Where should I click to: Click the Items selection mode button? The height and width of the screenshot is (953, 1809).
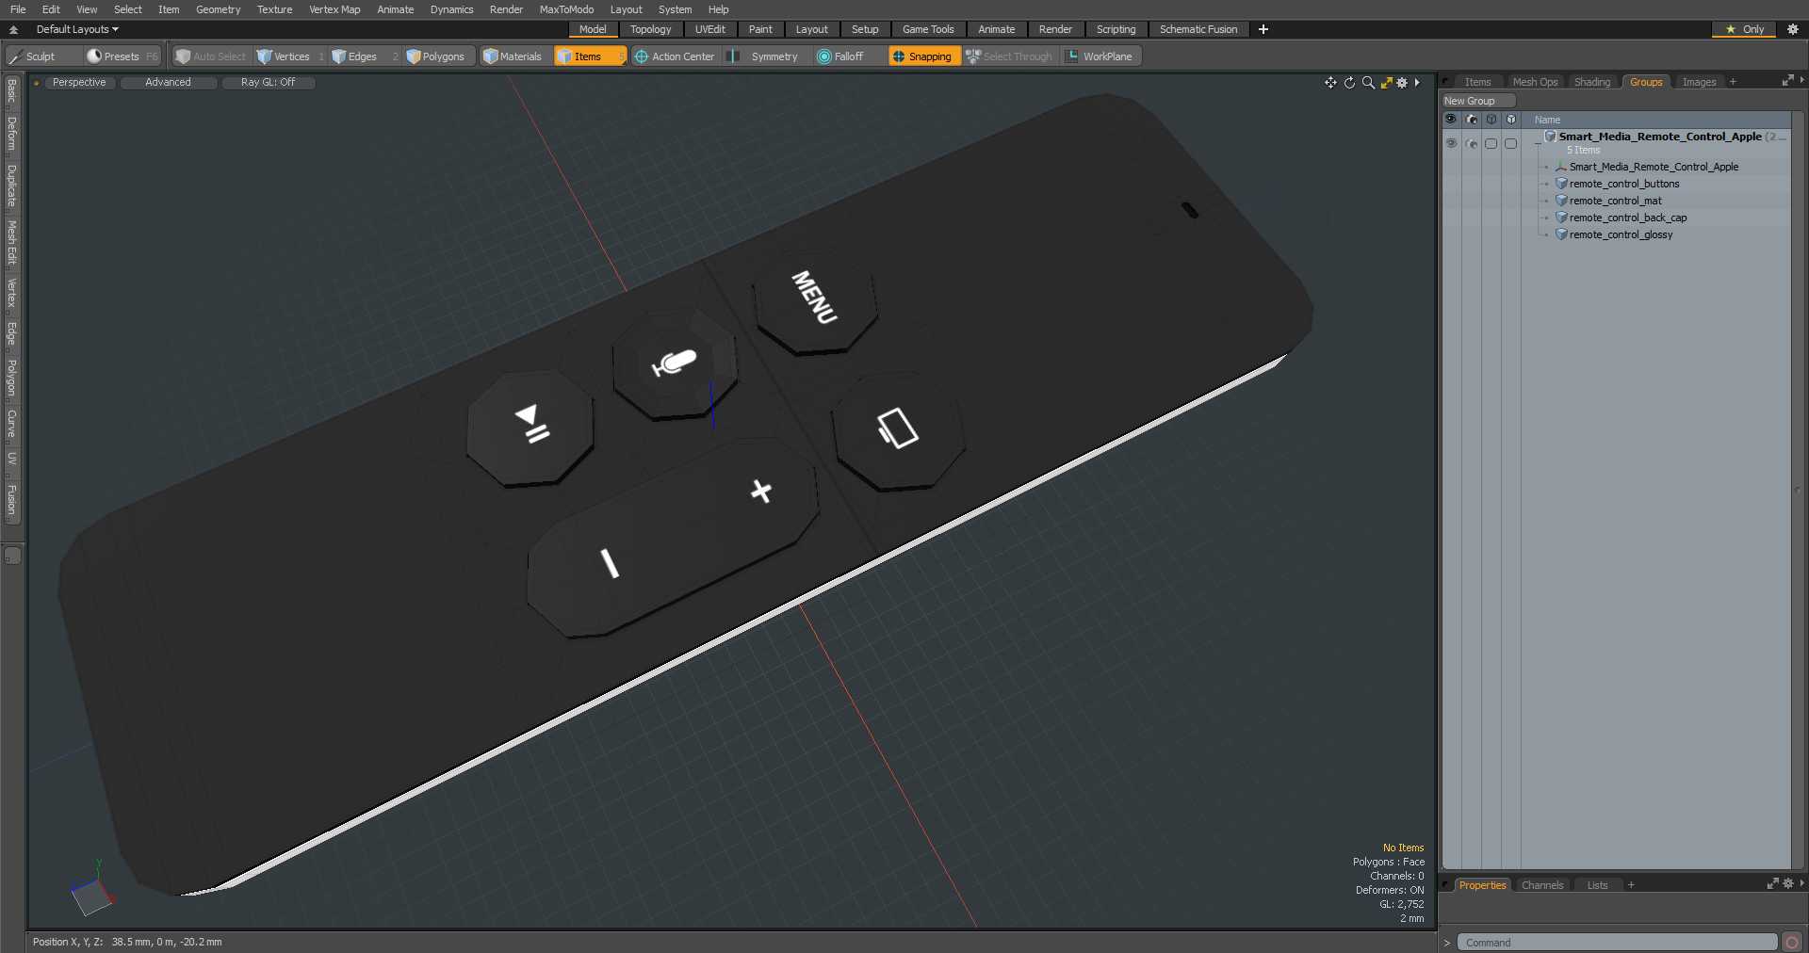coord(590,57)
